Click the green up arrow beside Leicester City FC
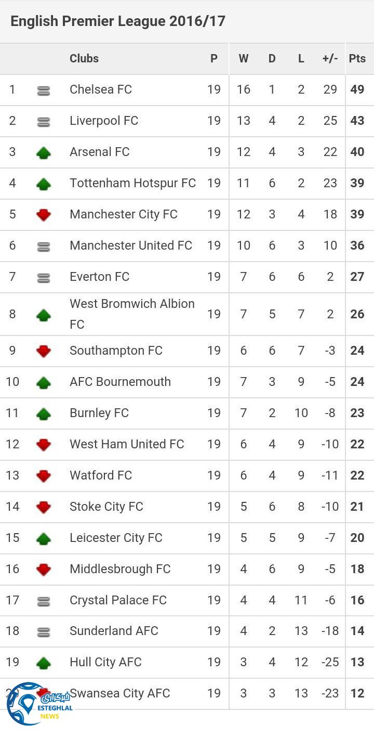This screenshot has height=737, width=374. click(44, 538)
